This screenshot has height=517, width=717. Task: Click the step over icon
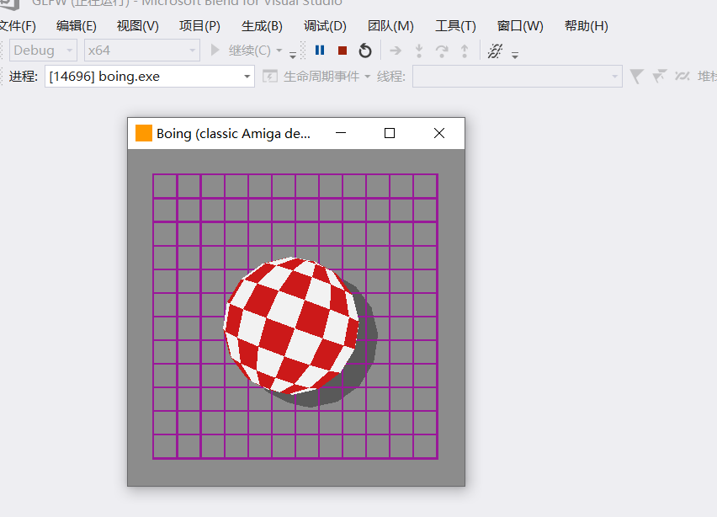[x=442, y=51]
